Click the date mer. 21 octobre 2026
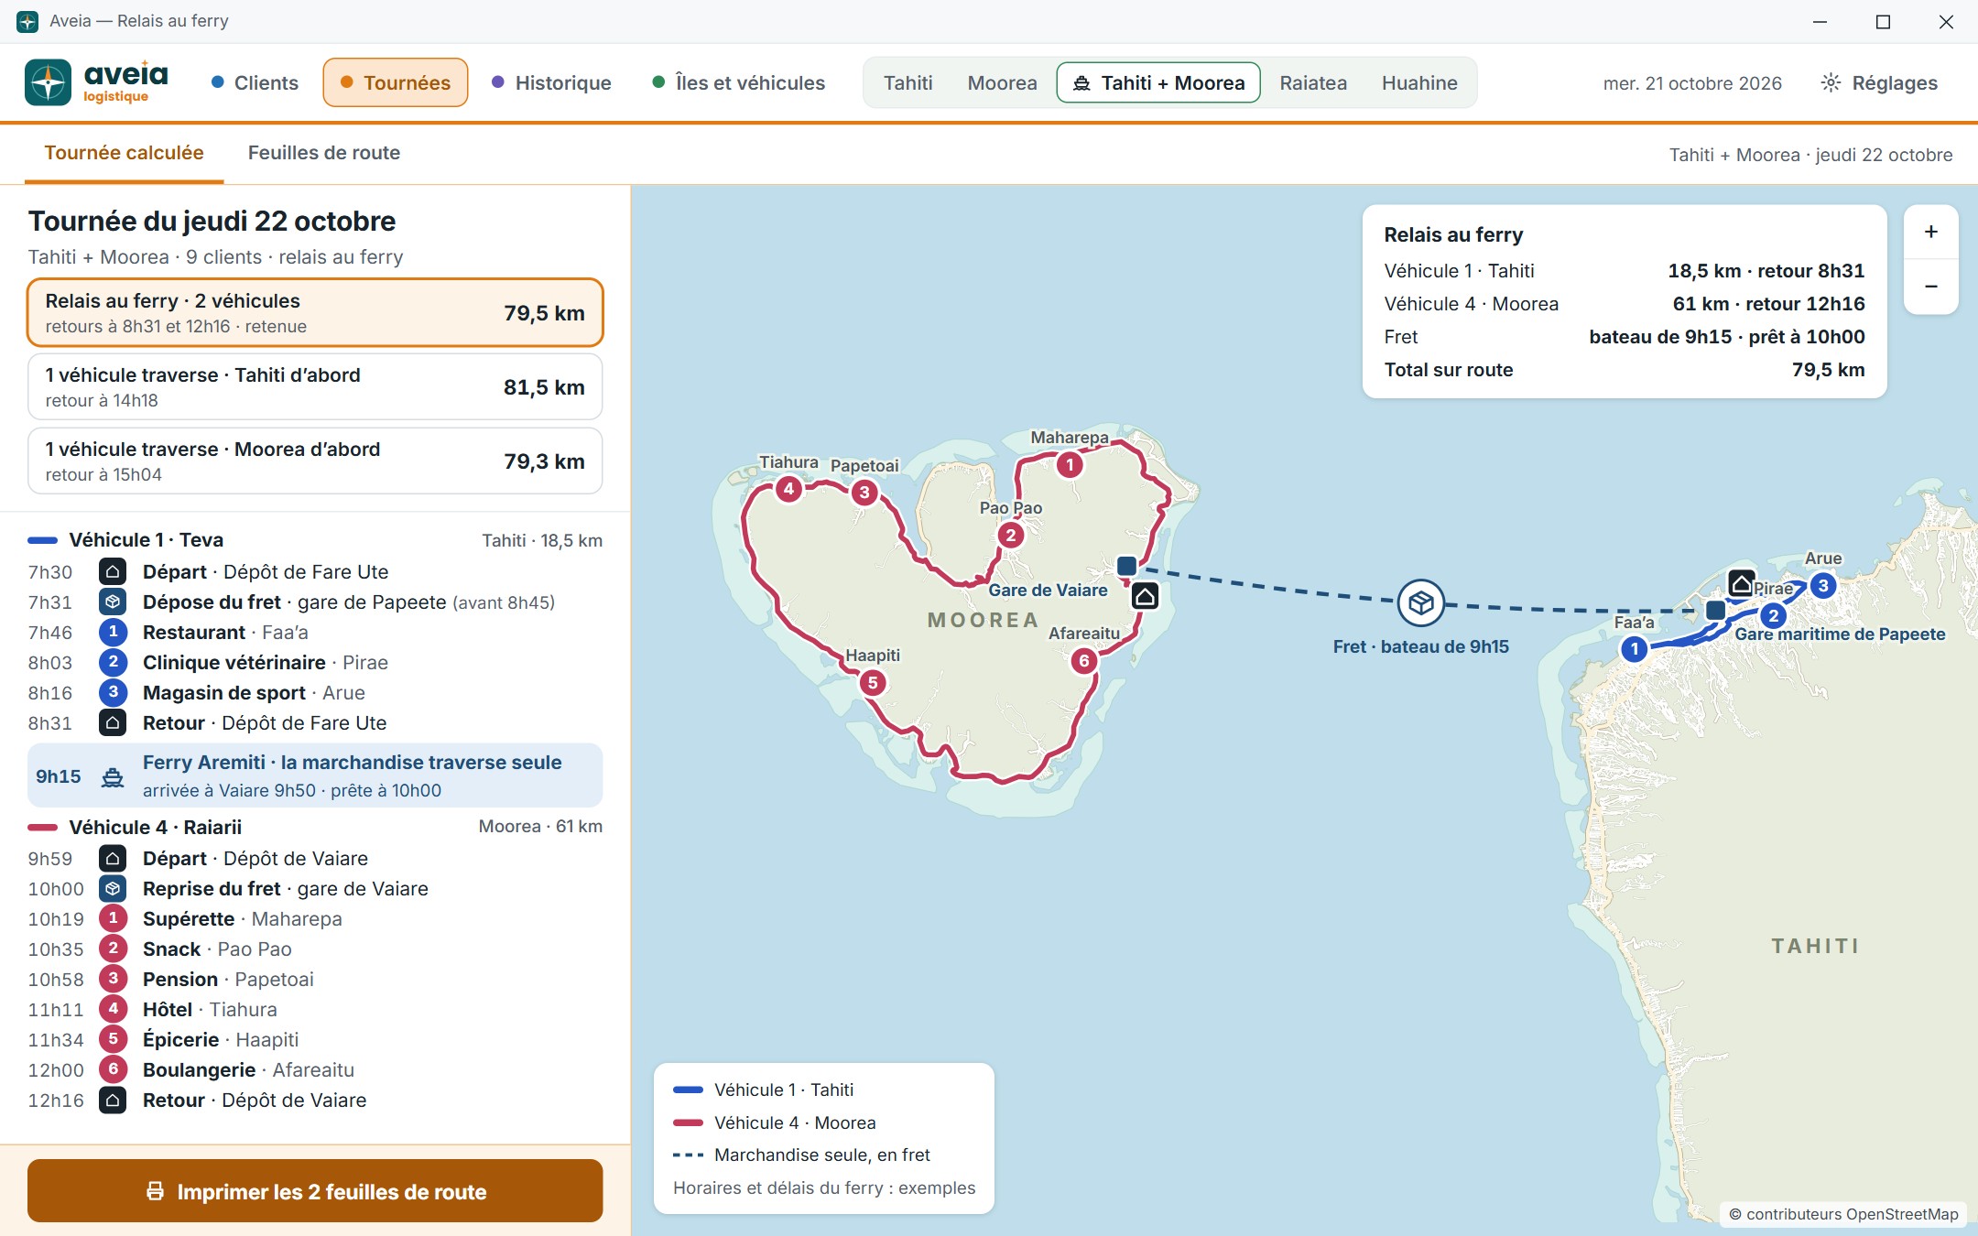1978x1236 pixels. pyautogui.click(x=1692, y=83)
